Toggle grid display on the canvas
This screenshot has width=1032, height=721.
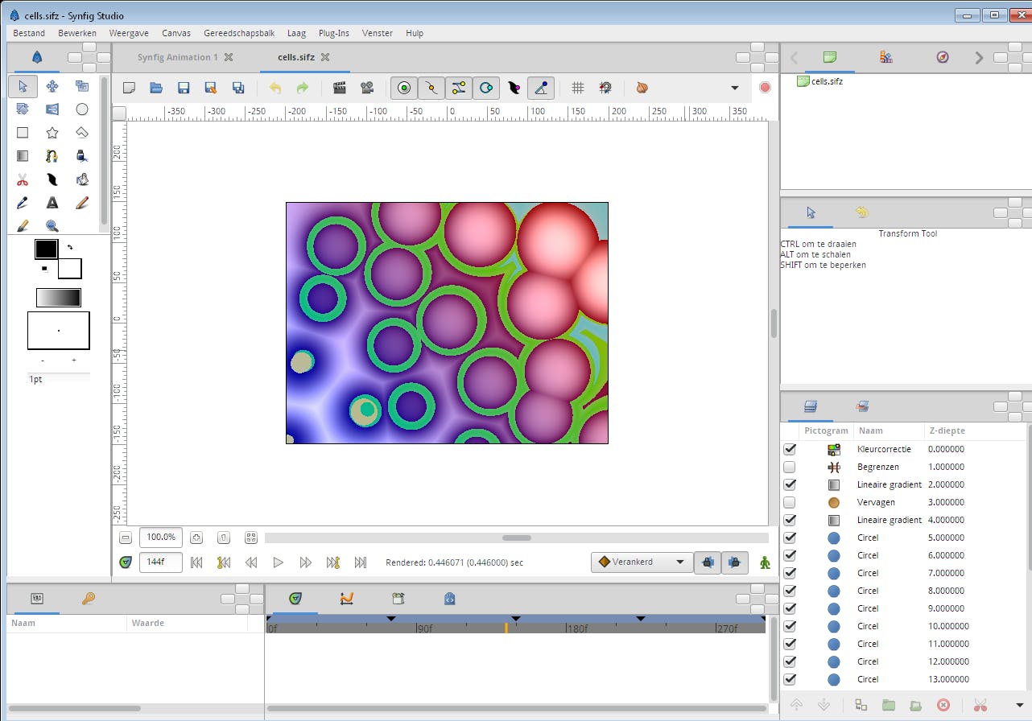pos(577,88)
